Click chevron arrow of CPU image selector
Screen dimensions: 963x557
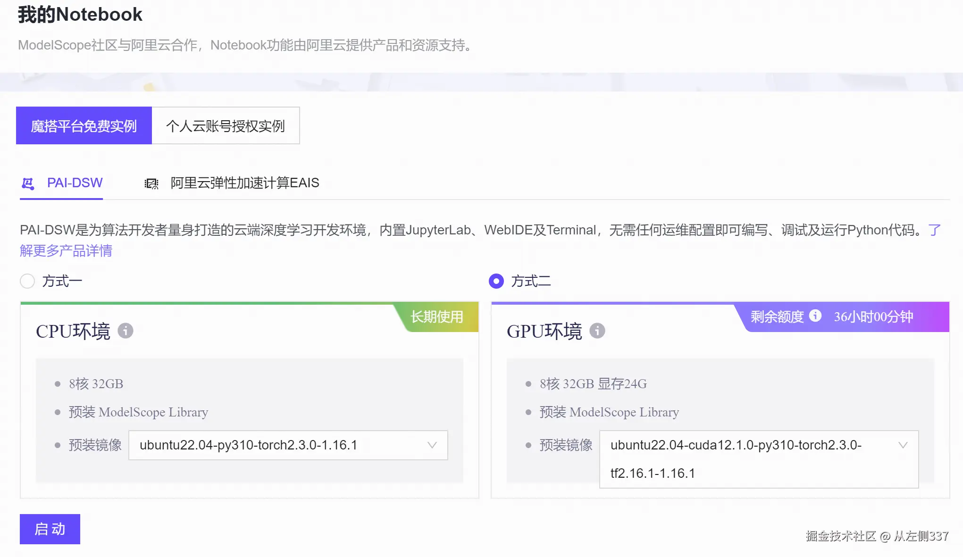click(432, 445)
